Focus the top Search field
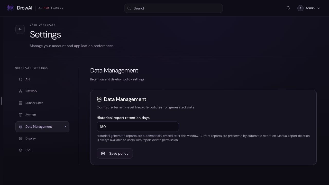The image size is (329, 185). (x=173, y=8)
